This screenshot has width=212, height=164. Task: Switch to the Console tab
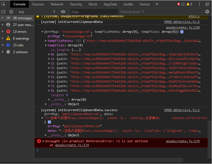[20, 4]
